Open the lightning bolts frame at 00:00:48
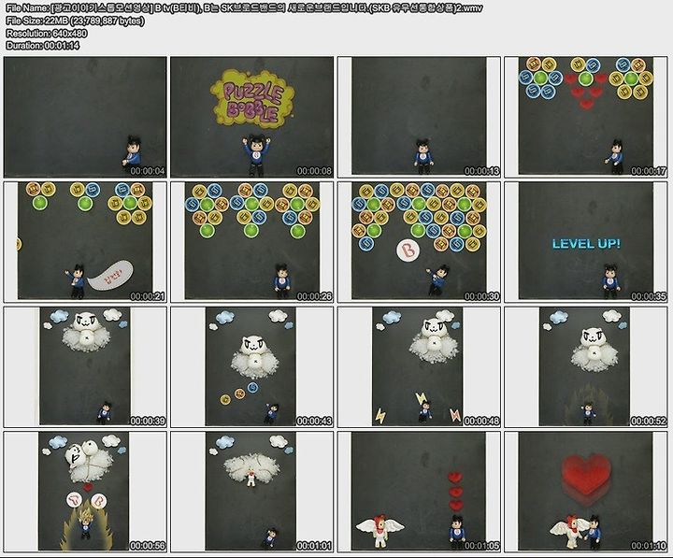 [419, 366]
